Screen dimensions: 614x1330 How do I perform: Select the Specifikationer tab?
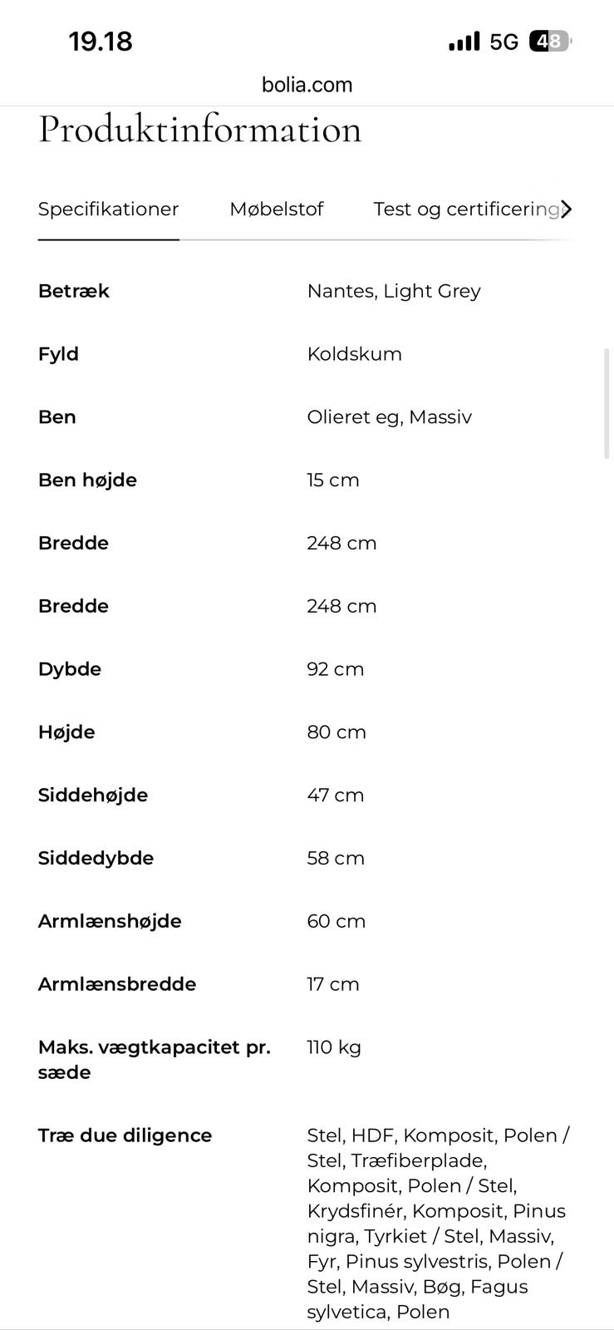pos(108,209)
